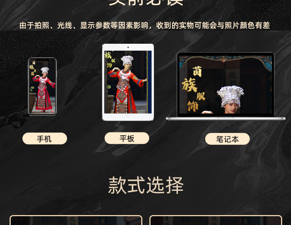Viewport: 291px width, 225px height.
Task: Click the golden 苗 character on laptop screen
Action: (x=197, y=71)
